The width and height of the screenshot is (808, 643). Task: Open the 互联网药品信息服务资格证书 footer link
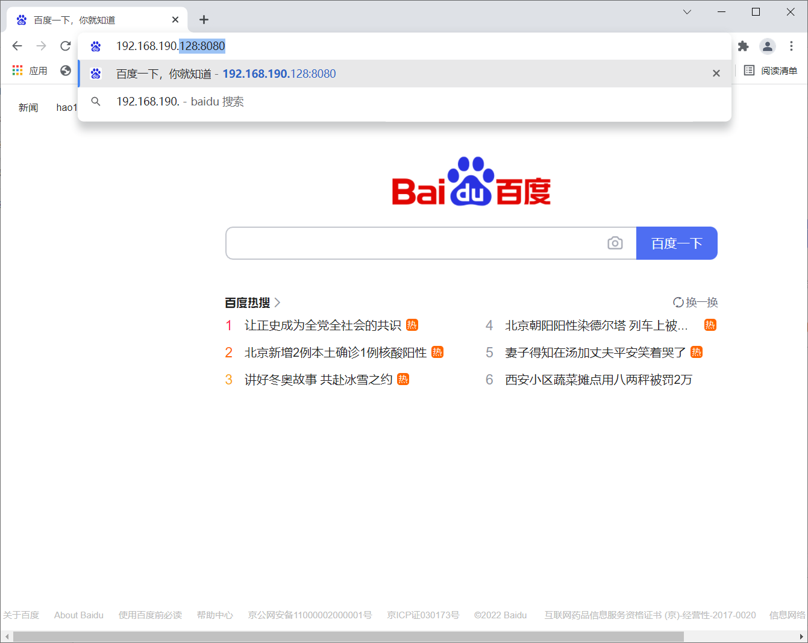pos(650,615)
